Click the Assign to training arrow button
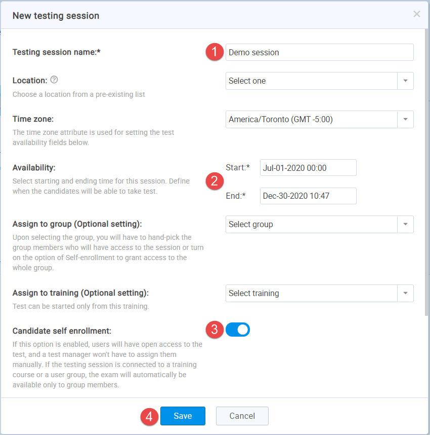The width and height of the screenshot is (430, 435). (406, 294)
